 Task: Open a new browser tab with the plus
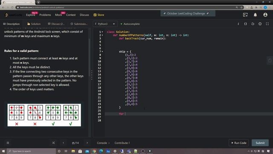point(38,2)
